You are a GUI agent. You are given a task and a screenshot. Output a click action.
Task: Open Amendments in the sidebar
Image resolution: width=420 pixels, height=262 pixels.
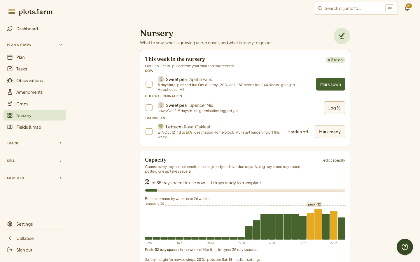35,92
